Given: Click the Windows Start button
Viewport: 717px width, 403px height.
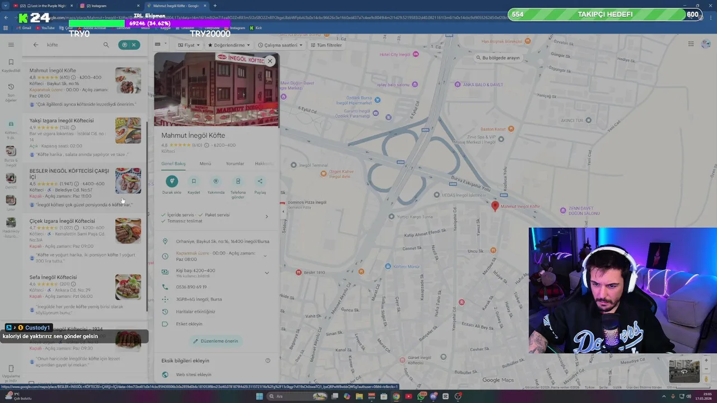Looking at the screenshot, I should (259, 396).
